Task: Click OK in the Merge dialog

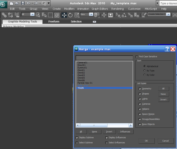Action: (146, 141)
